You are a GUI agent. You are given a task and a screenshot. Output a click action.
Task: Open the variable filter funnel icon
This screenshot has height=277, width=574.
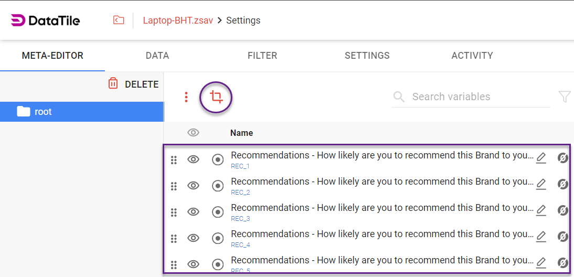click(x=564, y=97)
